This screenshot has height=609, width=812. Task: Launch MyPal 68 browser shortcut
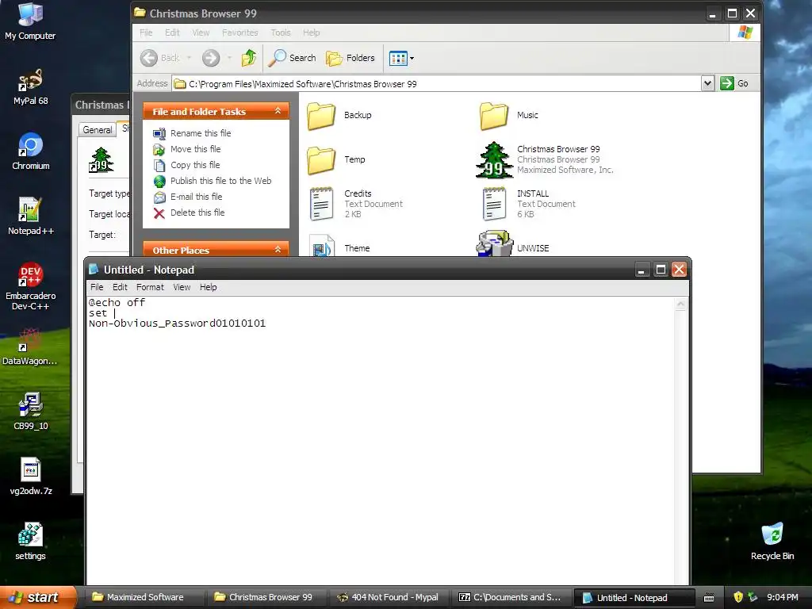pos(30,86)
